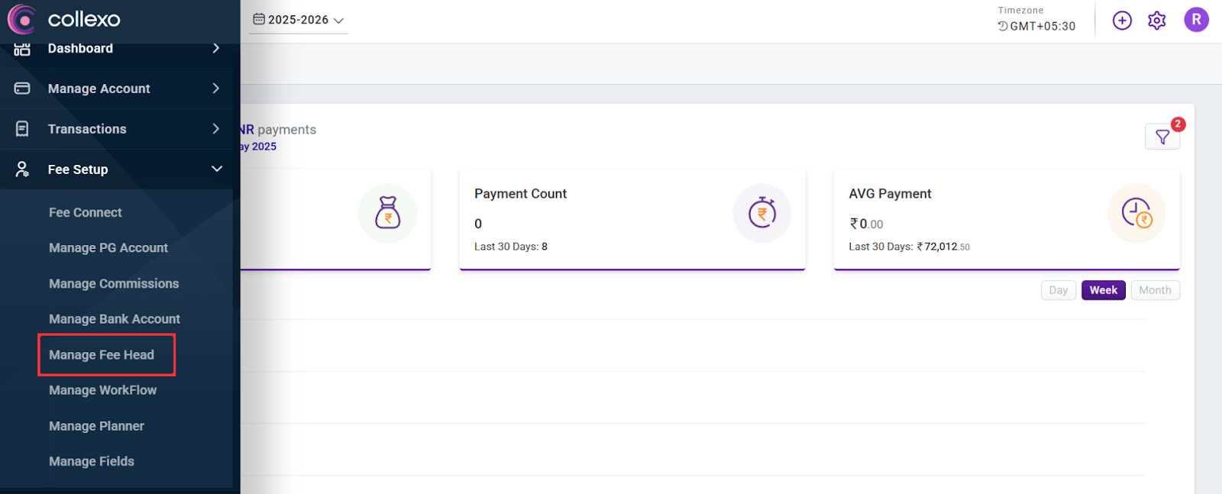Click the Collexo logo icon
Screen dimensions: 1222x494
(21, 19)
